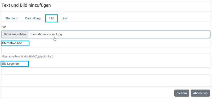Click empty footer area left of Sichern
This screenshot has width=212, height=99.
[x=87, y=93]
